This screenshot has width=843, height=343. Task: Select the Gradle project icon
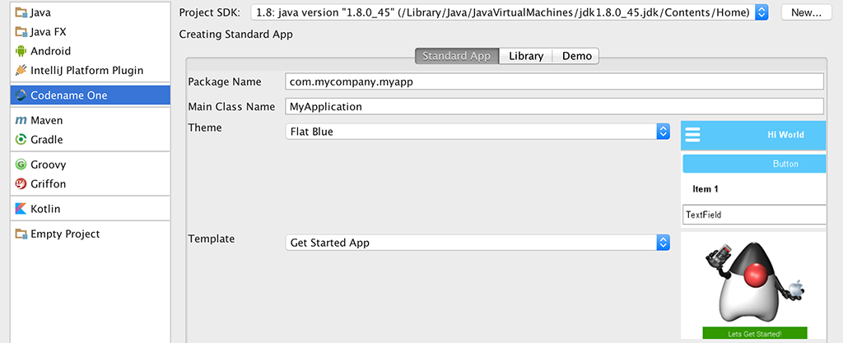[x=21, y=140]
